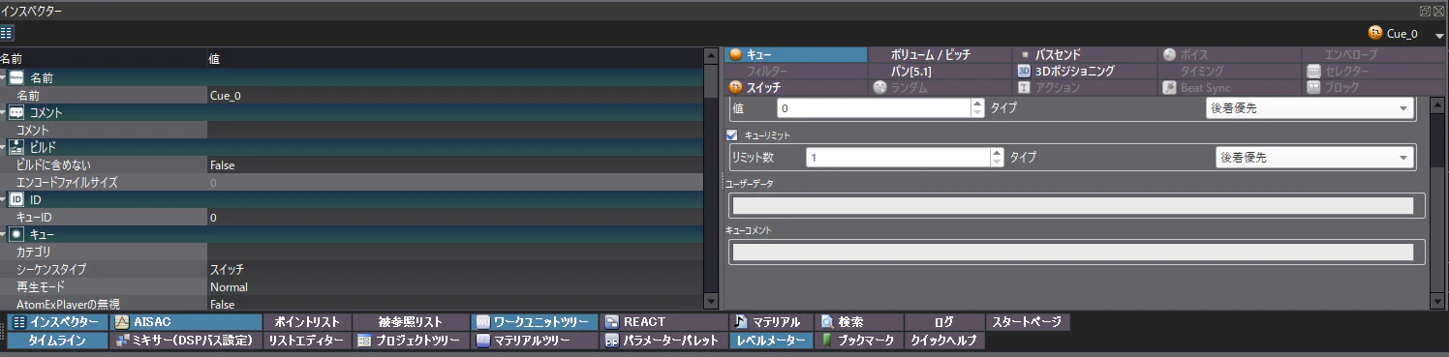
Task: Open the ボイス tab
Action: [x=1230, y=55]
